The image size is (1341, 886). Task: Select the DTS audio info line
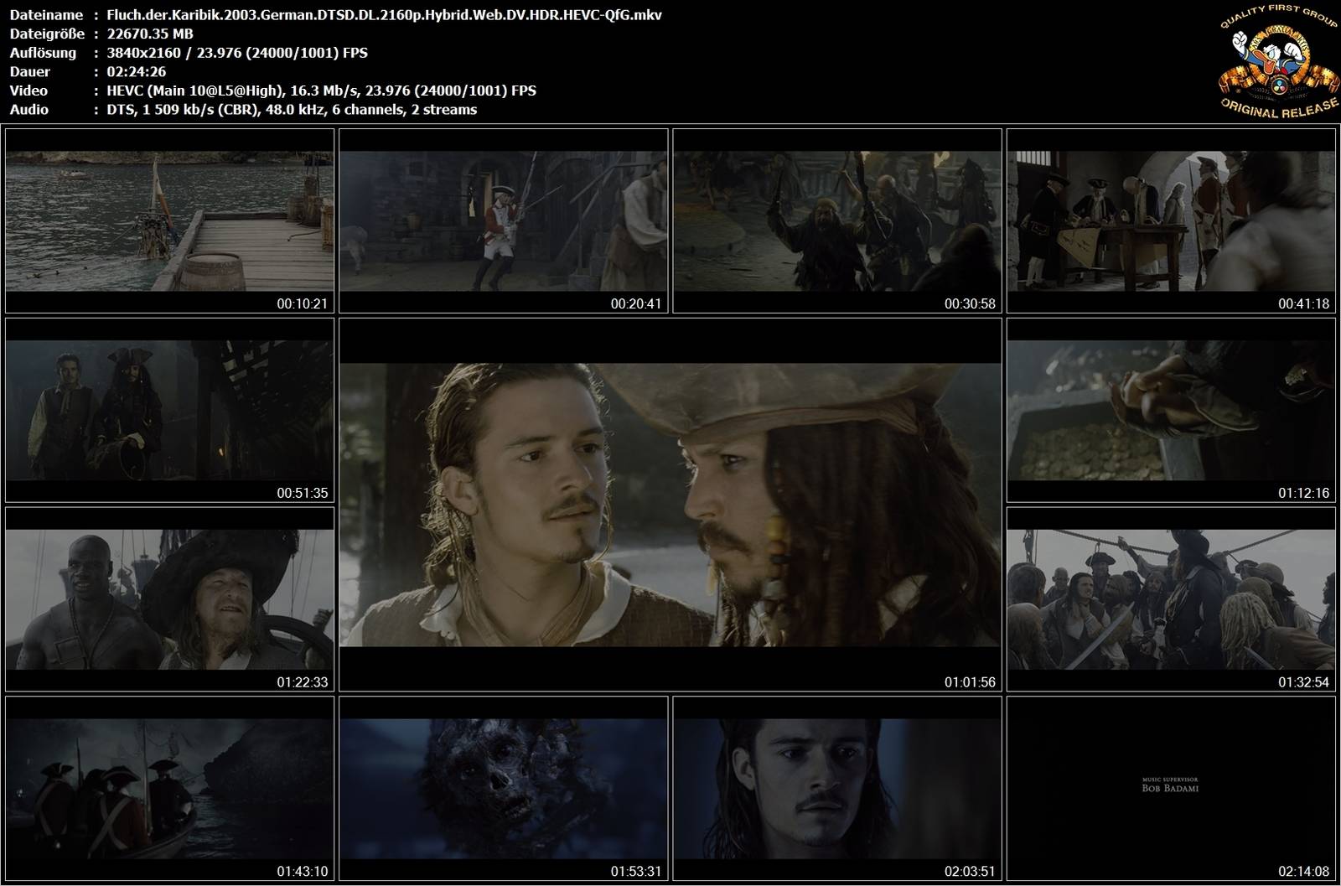292,110
